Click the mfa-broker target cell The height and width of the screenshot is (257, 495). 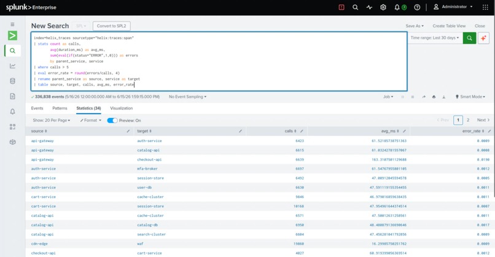(x=147, y=169)
